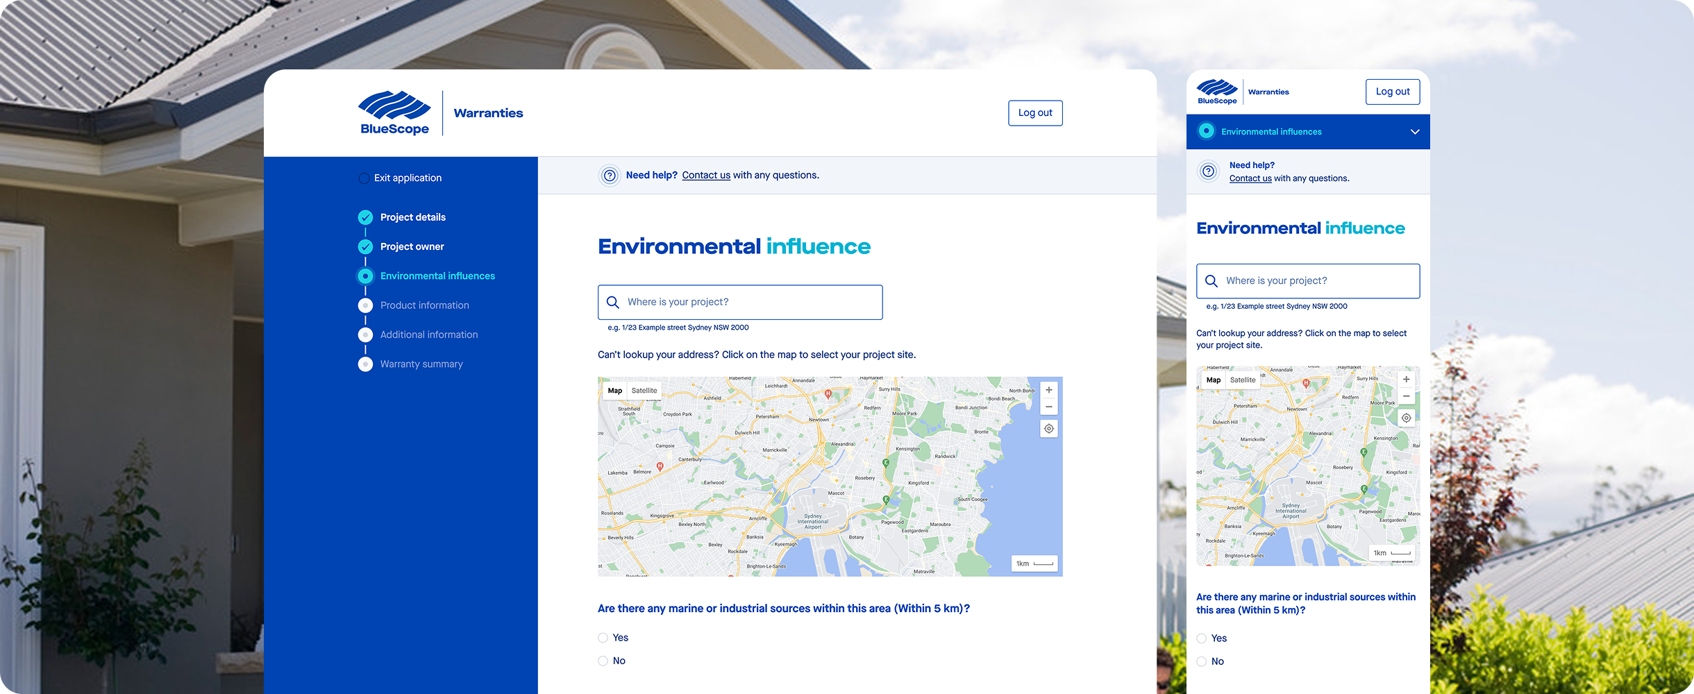Click Exit application in the sidebar
Viewport: 1694px width, 694px height.
[407, 178]
